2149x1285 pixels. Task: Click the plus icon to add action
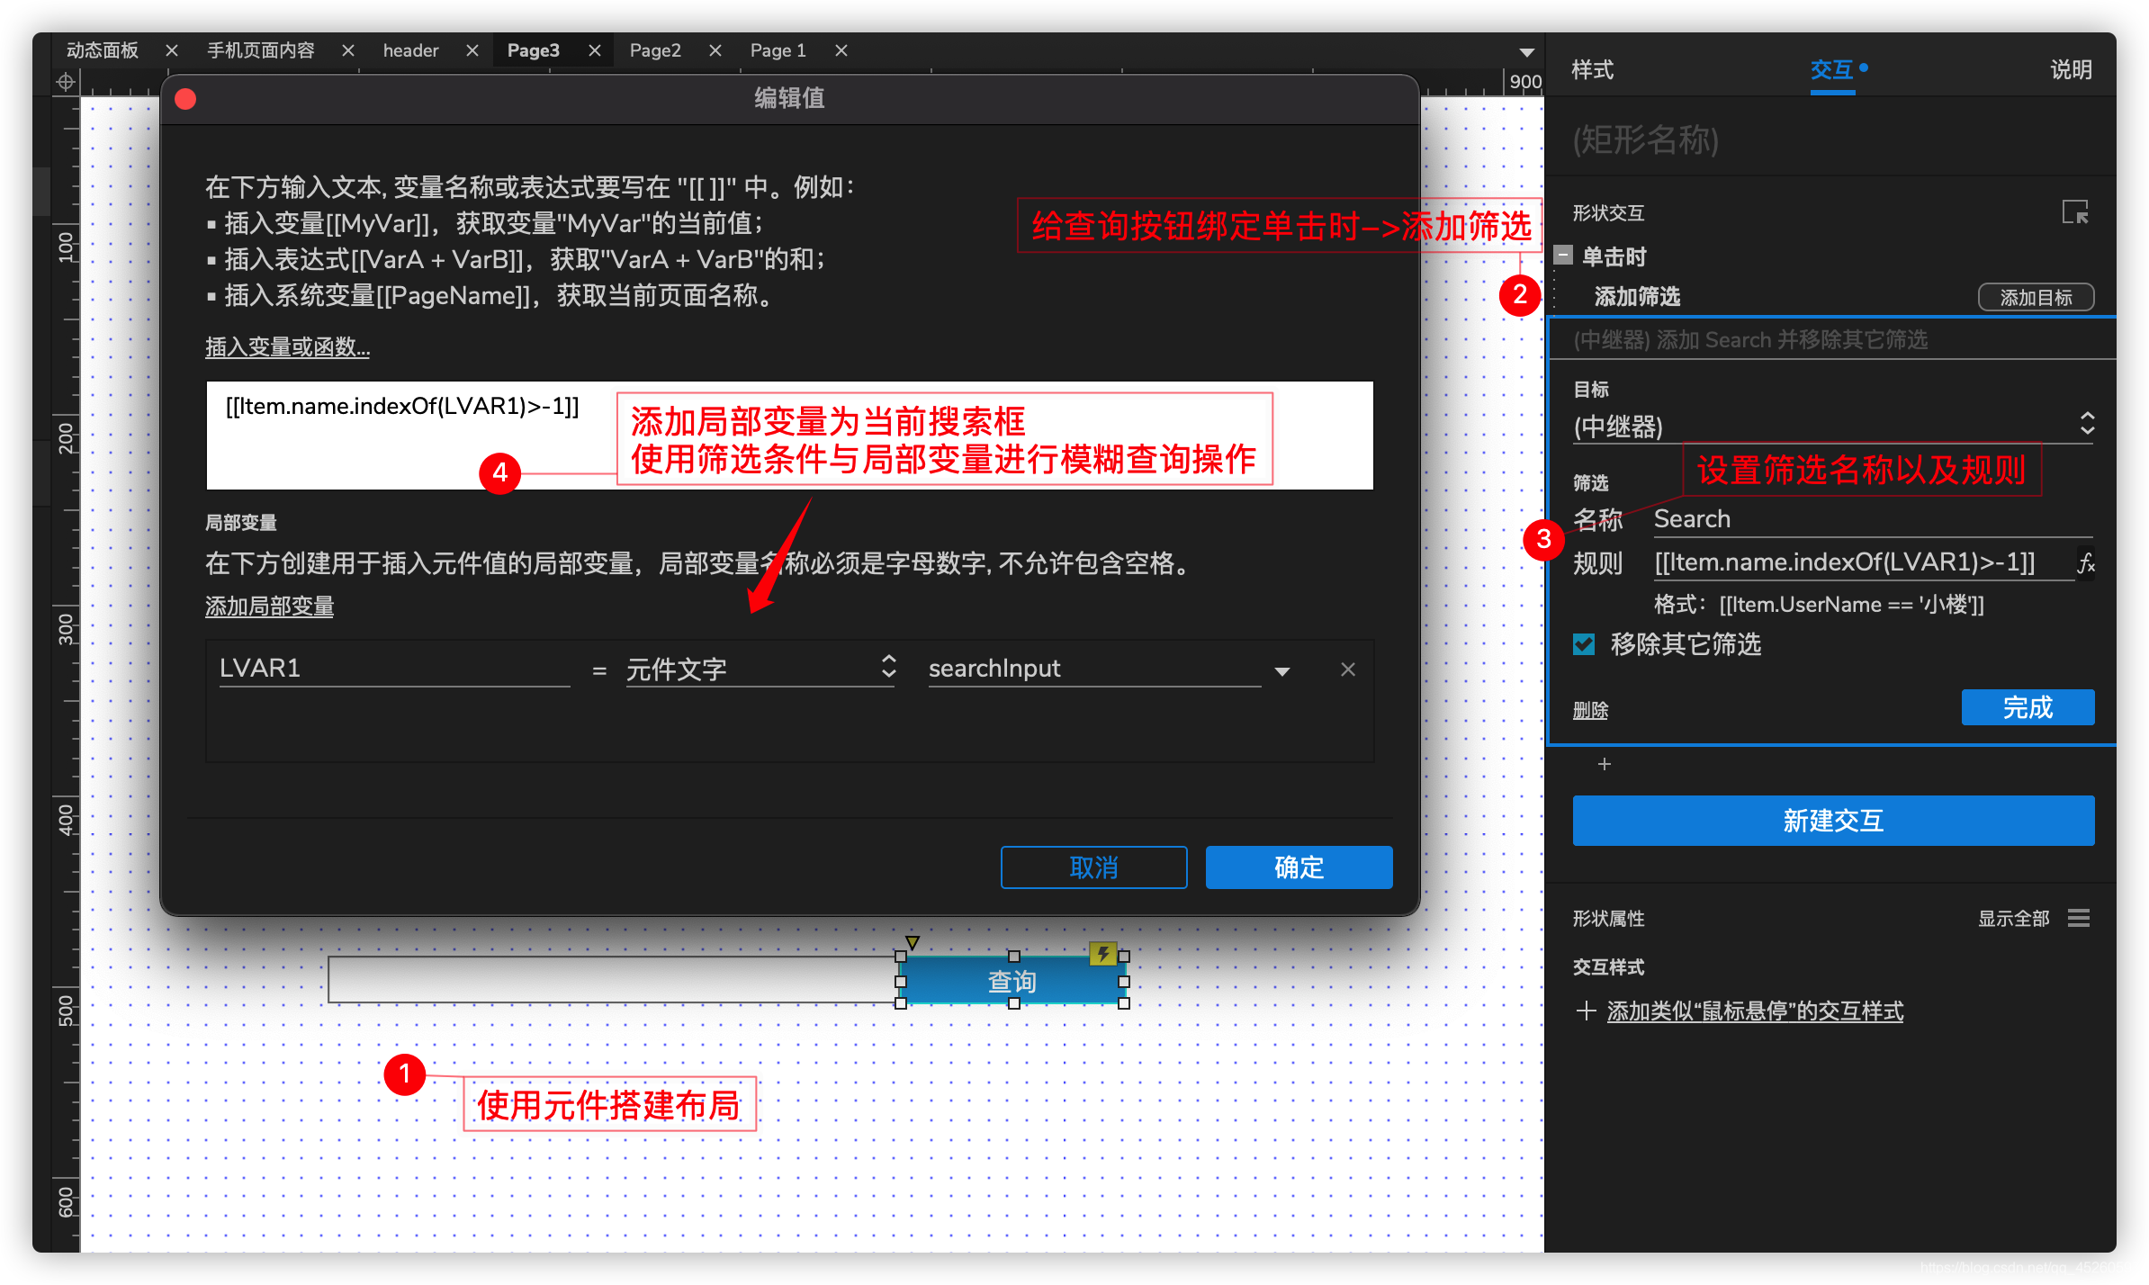click(x=1605, y=764)
